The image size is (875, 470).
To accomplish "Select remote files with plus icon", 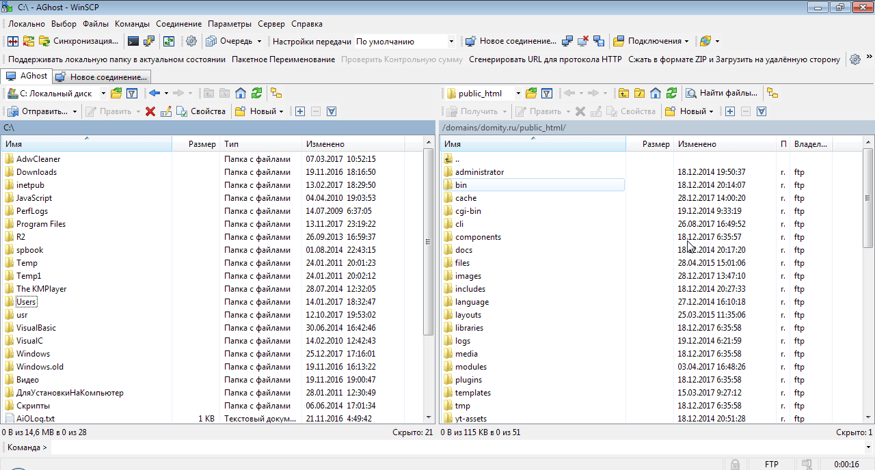I will (730, 111).
